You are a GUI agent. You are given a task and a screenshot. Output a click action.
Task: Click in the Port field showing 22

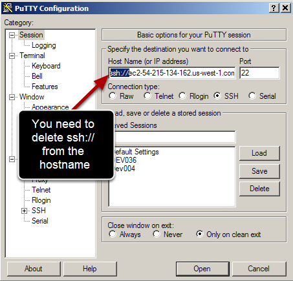point(259,73)
